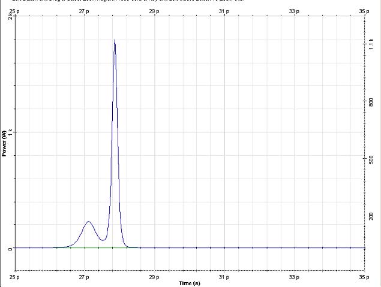381x287 pixels.
Task: Pick the "500" tick label on the right axis
Action: coord(371,159)
